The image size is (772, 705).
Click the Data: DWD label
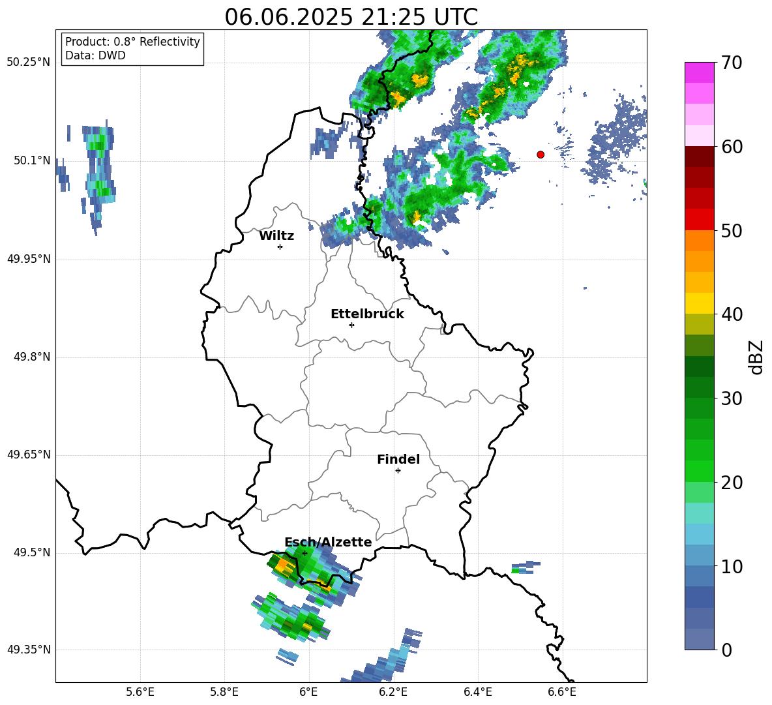pyautogui.click(x=95, y=55)
